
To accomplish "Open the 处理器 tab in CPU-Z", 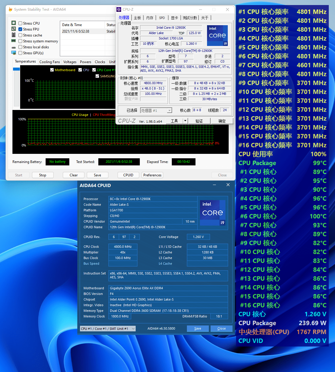I will (x=124, y=18).
